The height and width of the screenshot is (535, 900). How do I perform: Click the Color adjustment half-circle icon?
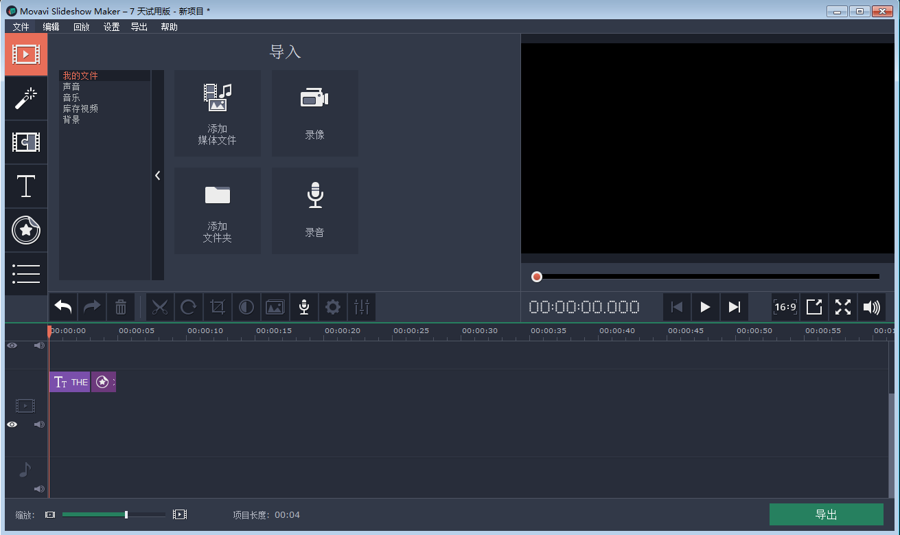(246, 307)
